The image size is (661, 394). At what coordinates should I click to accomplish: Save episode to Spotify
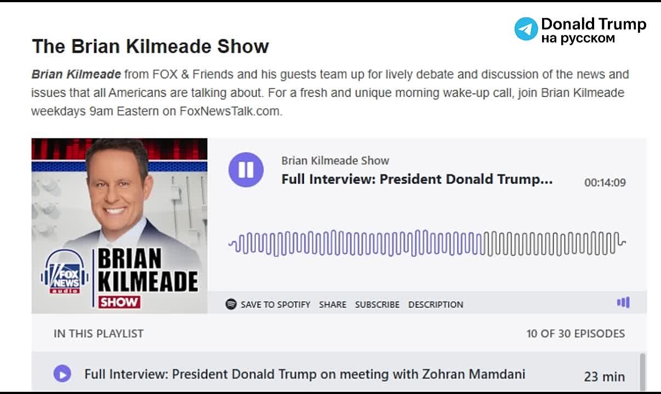(x=269, y=304)
